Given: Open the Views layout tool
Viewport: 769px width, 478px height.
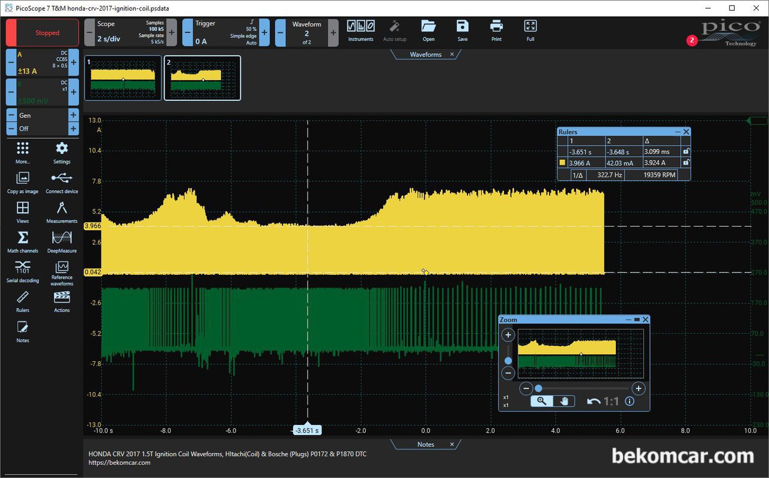Looking at the screenshot, I should point(23,212).
